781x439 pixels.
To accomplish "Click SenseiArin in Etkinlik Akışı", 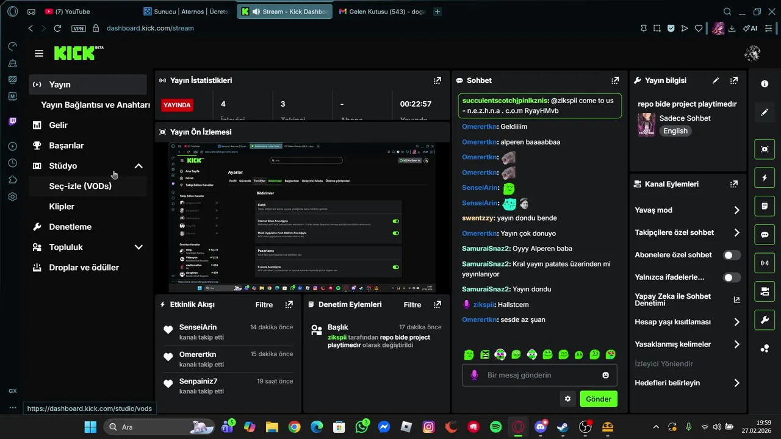I will 198,327.
